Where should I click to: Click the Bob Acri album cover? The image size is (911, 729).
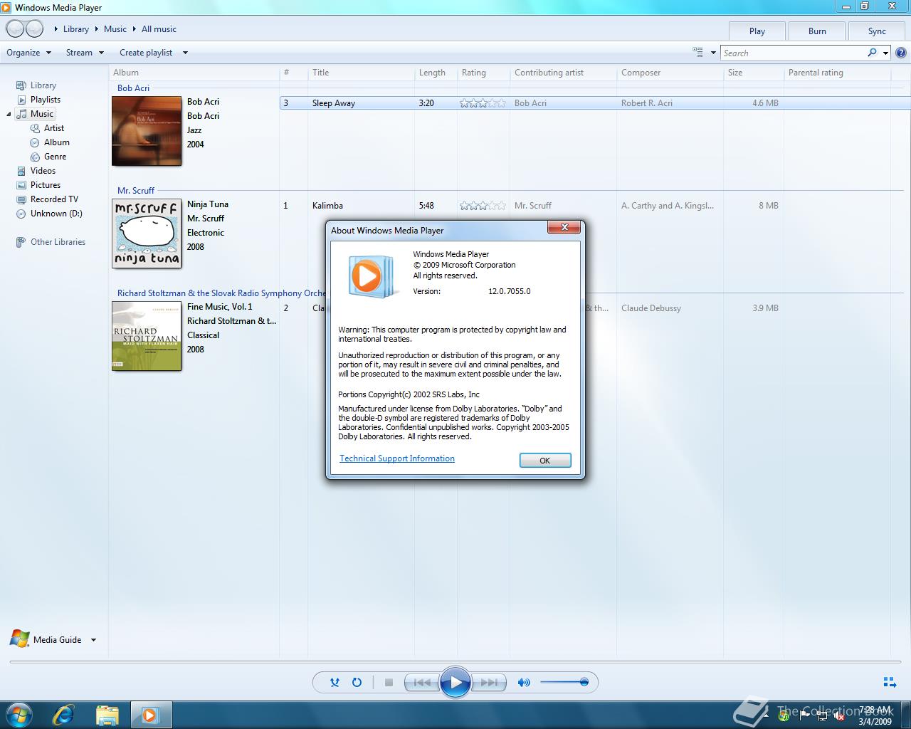tap(147, 131)
